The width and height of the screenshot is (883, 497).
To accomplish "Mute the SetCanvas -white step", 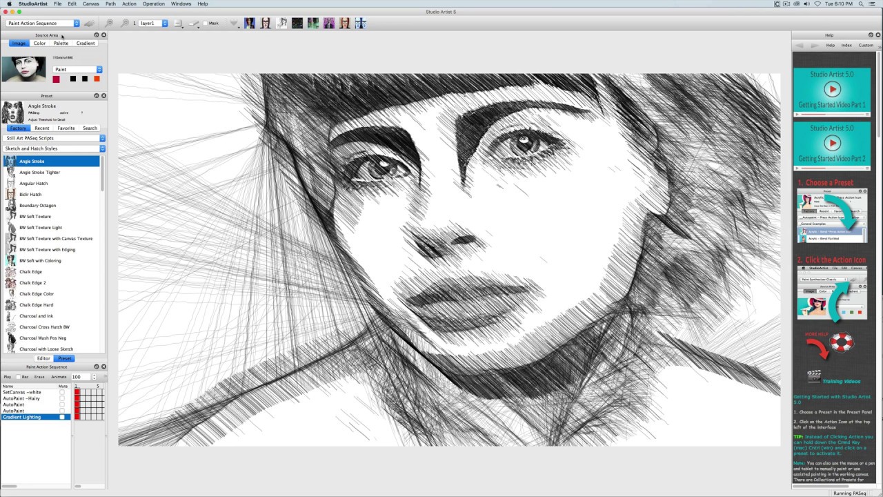I will (62, 392).
